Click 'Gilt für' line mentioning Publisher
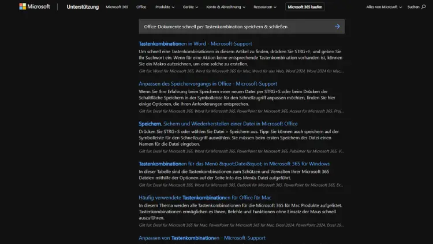The image size is (433, 244). (241, 151)
